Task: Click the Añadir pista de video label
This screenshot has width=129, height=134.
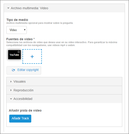Action: tap(25, 110)
